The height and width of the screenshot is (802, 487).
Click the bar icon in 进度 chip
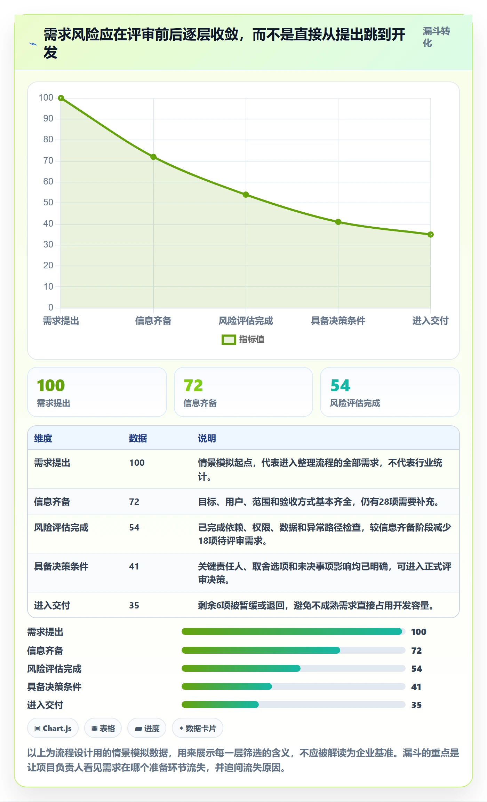pyautogui.click(x=138, y=729)
